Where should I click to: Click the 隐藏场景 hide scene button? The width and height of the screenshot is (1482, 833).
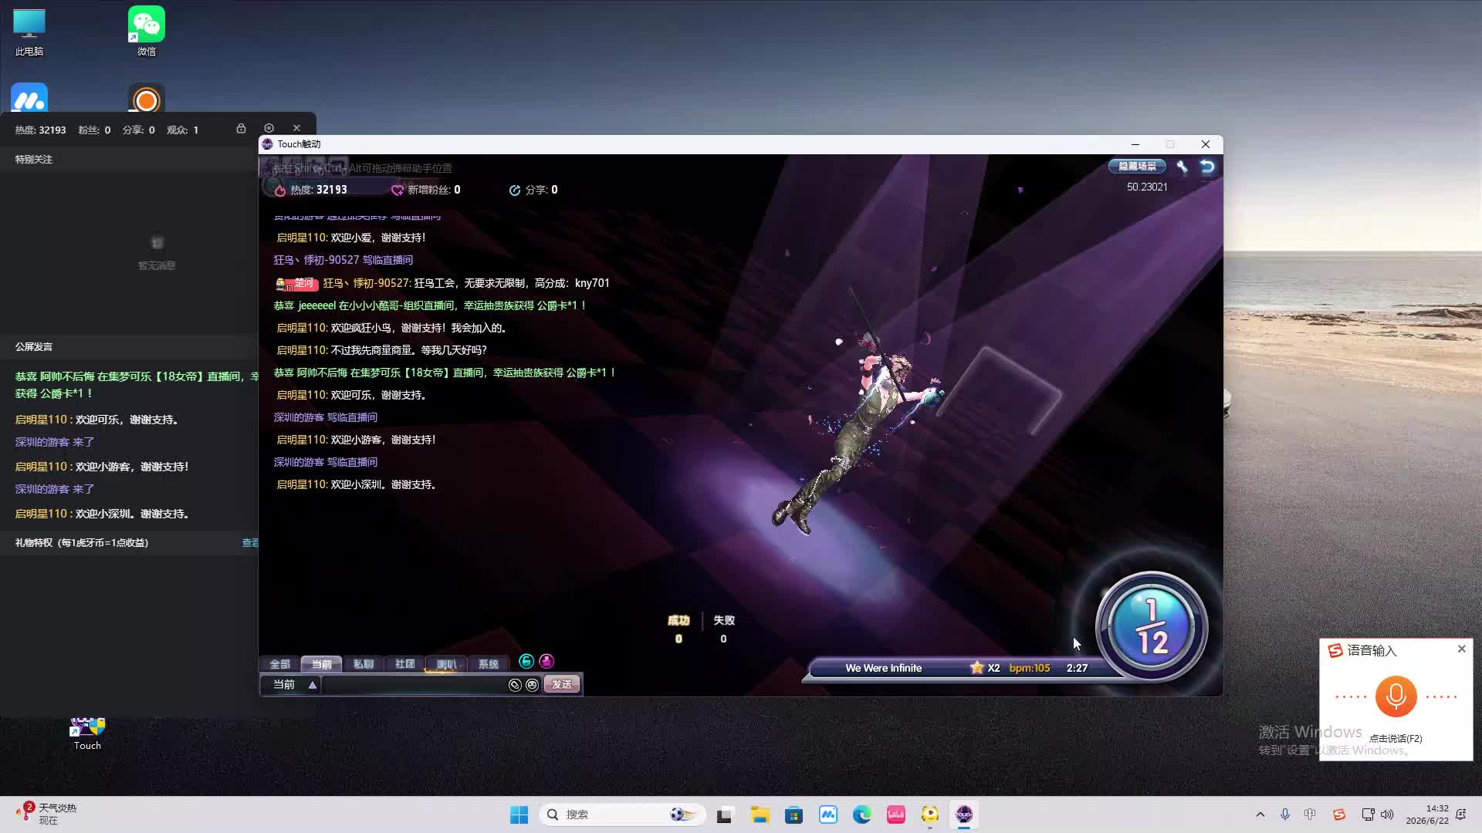point(1137,166)
